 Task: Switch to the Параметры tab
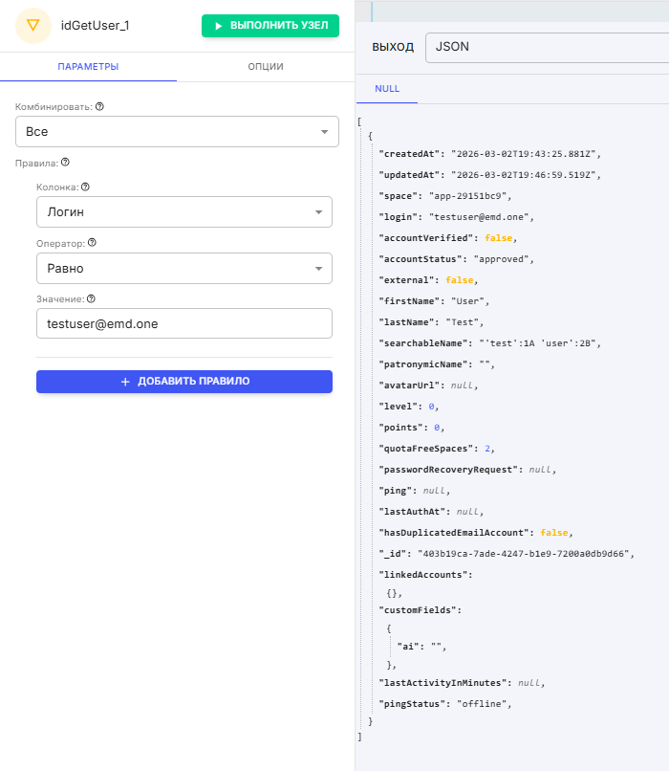[x=88, y=67]
